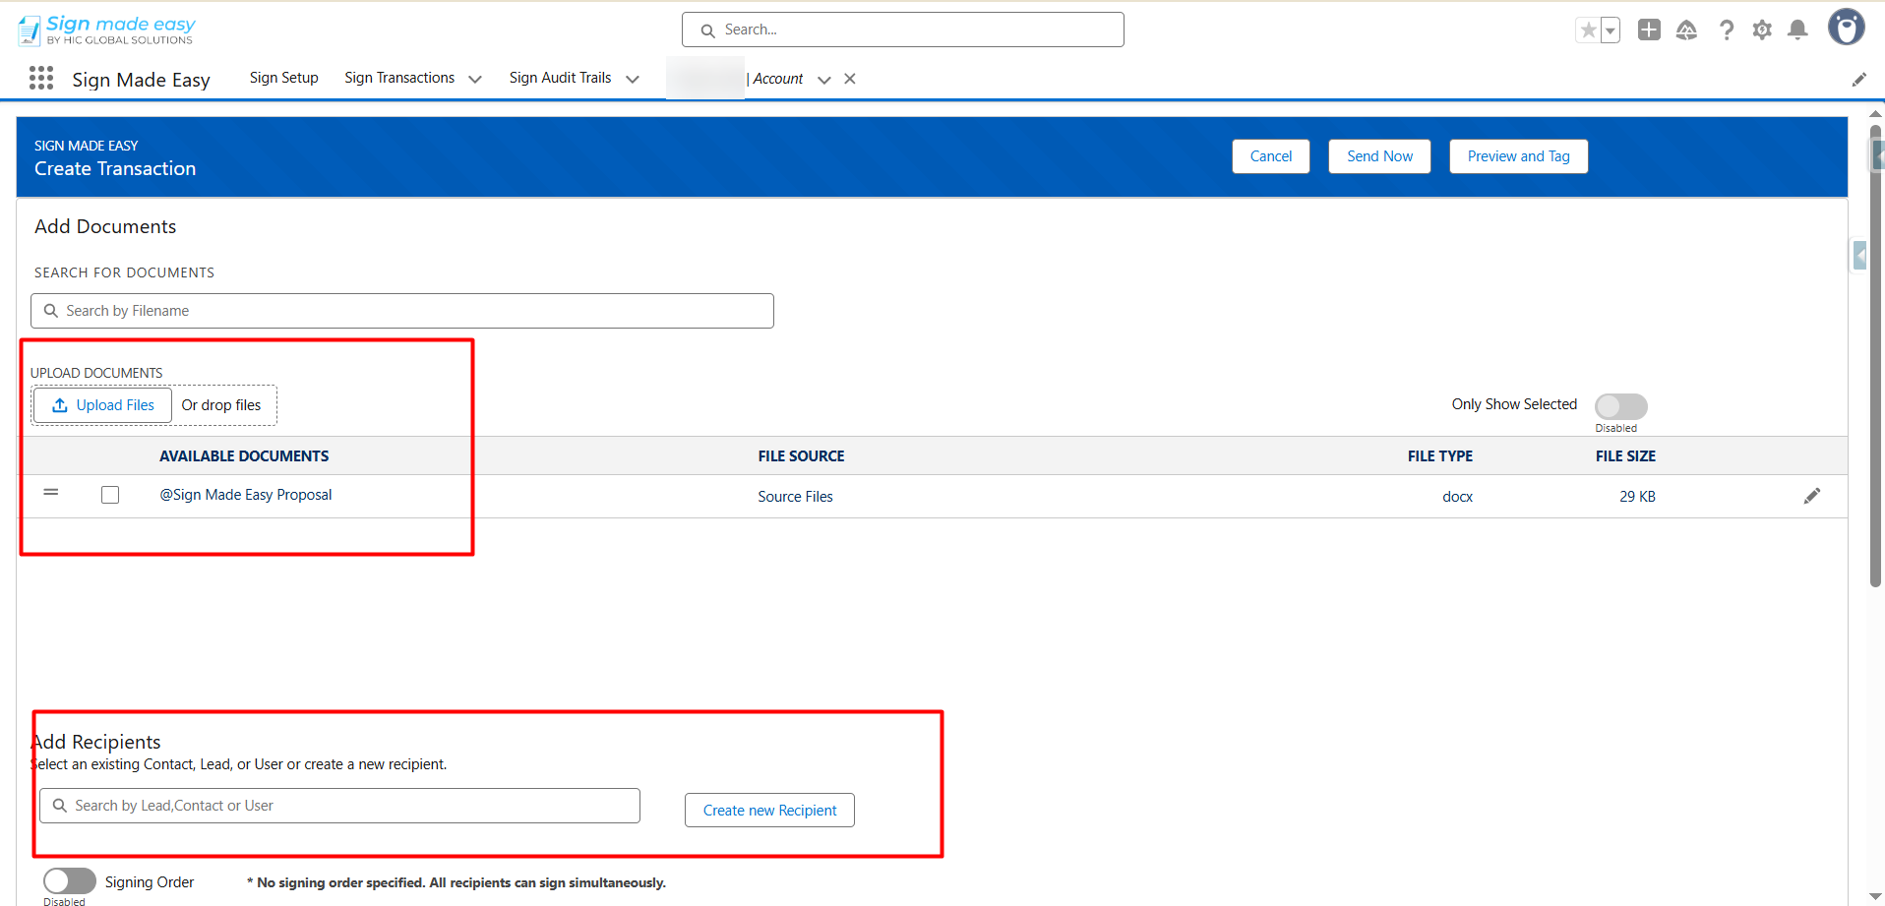Open the Sign Setup tab

point(283,78)
